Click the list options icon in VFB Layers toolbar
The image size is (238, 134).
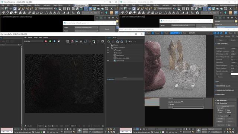(126, 41)
